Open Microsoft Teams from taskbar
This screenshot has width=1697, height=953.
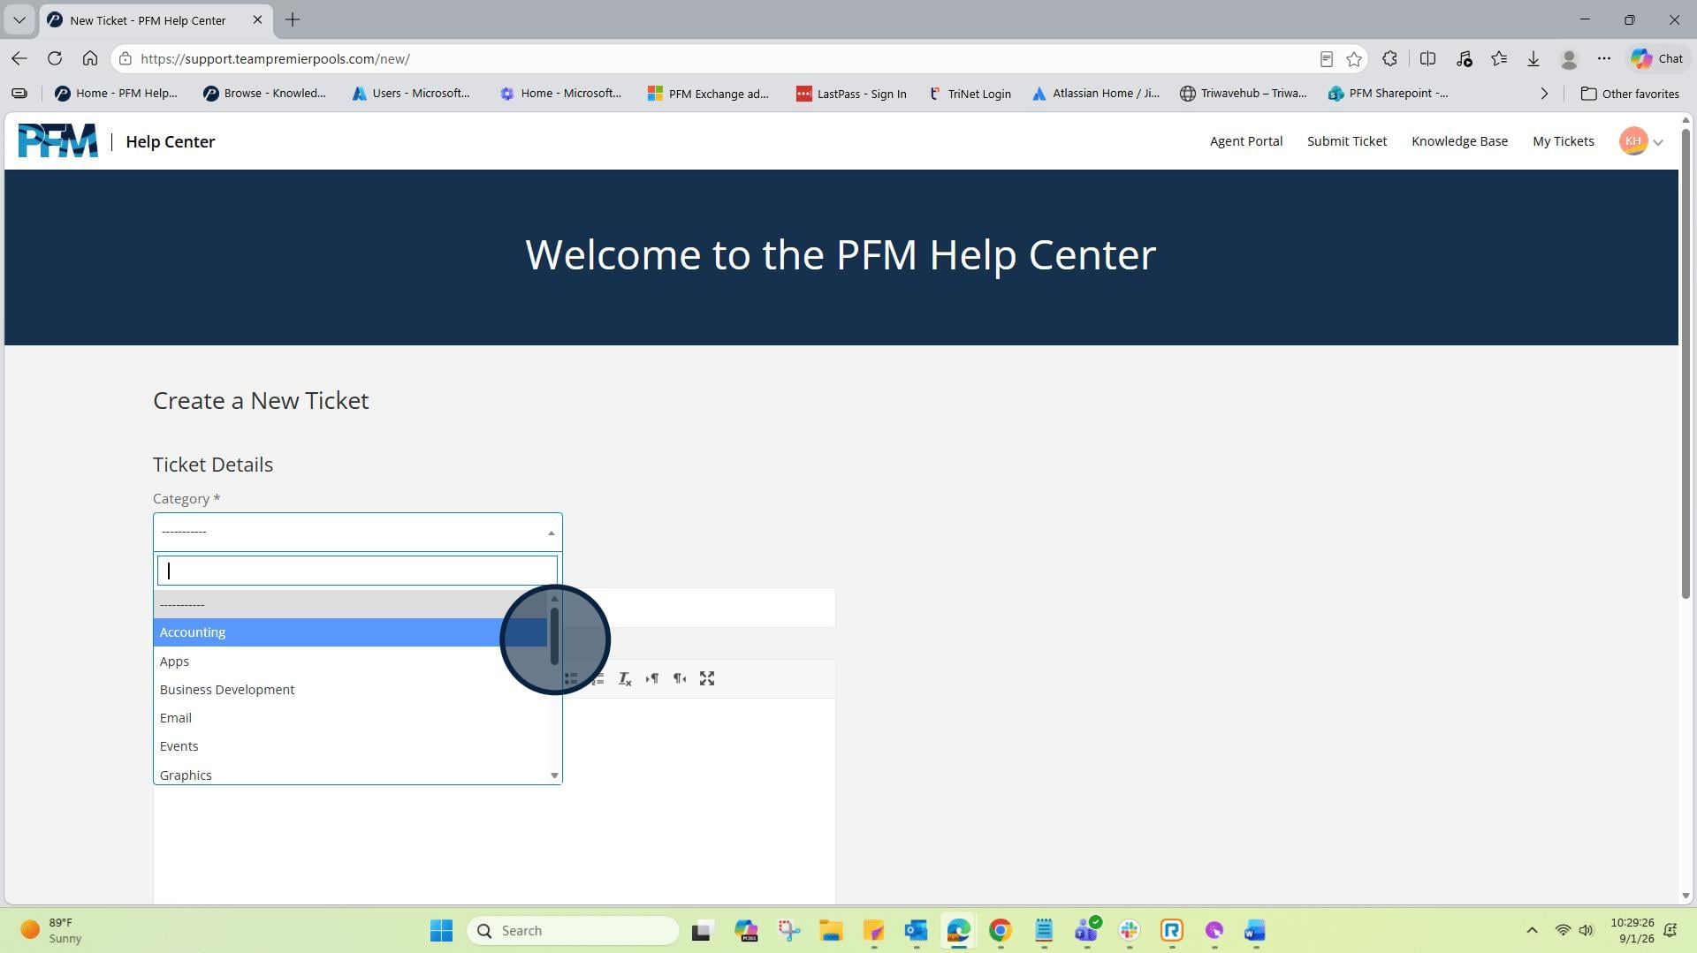(x=1086, y=930)
